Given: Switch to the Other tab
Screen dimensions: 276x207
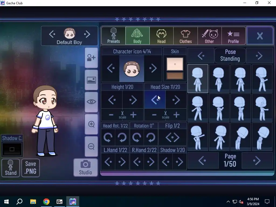Looking at the screenshot, I should click(x=209, y=36).
